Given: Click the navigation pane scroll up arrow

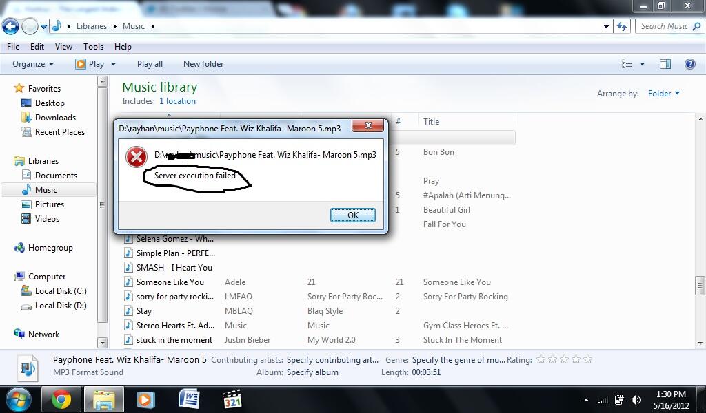Looking at the screenshot, I should pos(102,81).
